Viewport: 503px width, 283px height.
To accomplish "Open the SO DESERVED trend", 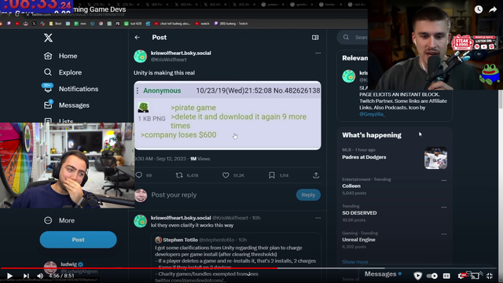I will coord(359,213).
